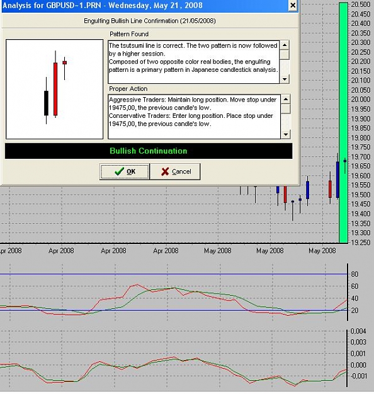
Task: Click the dialog title bar text
Action: pyautogui.click(x=102, y=5)
